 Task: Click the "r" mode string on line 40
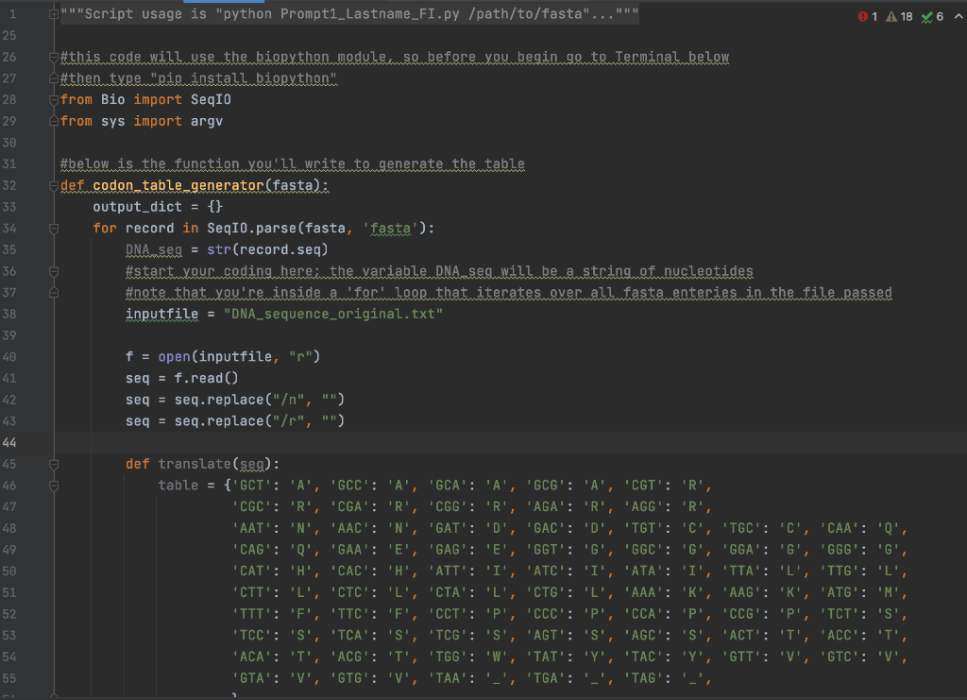coord(300,357)
